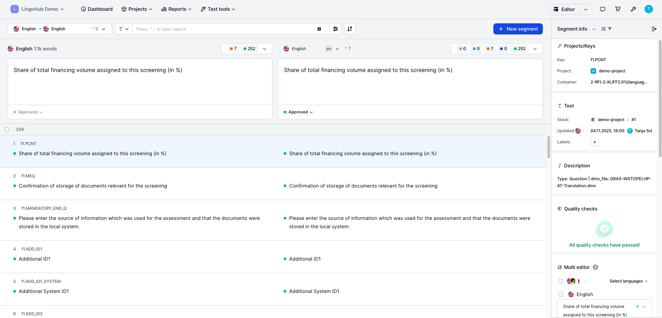Screen dimensions: 662x318
Task: Click the user avatar icon
Action: (x=648, y=9)
